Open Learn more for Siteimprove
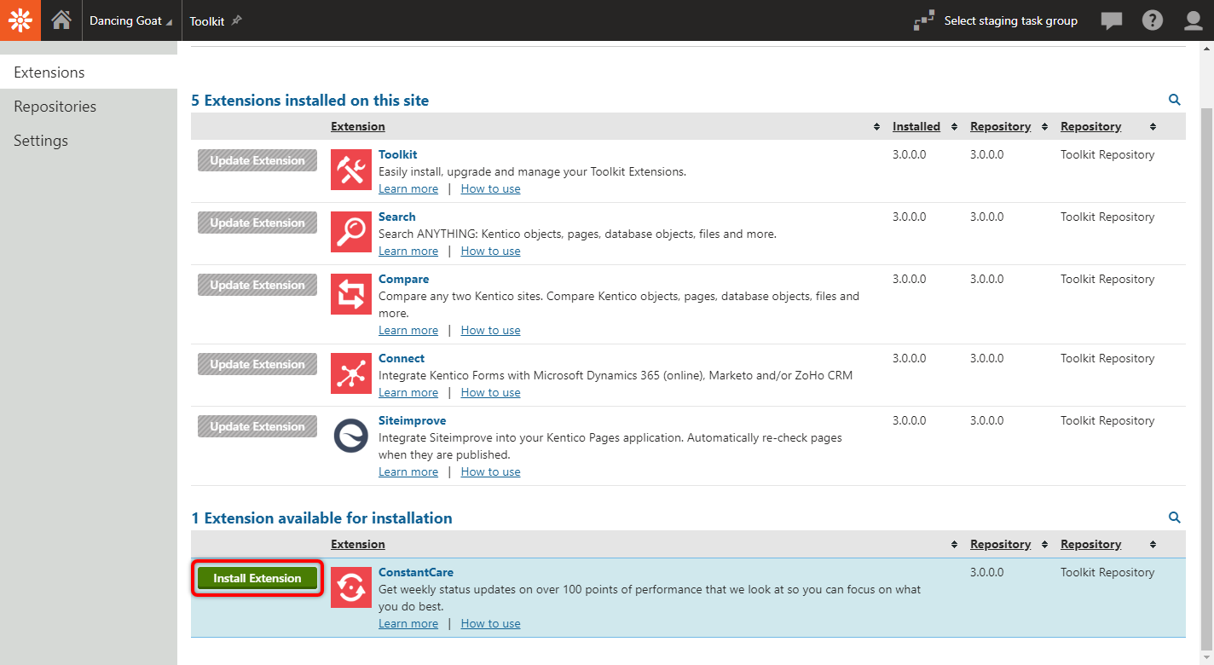 click(408, 471)
